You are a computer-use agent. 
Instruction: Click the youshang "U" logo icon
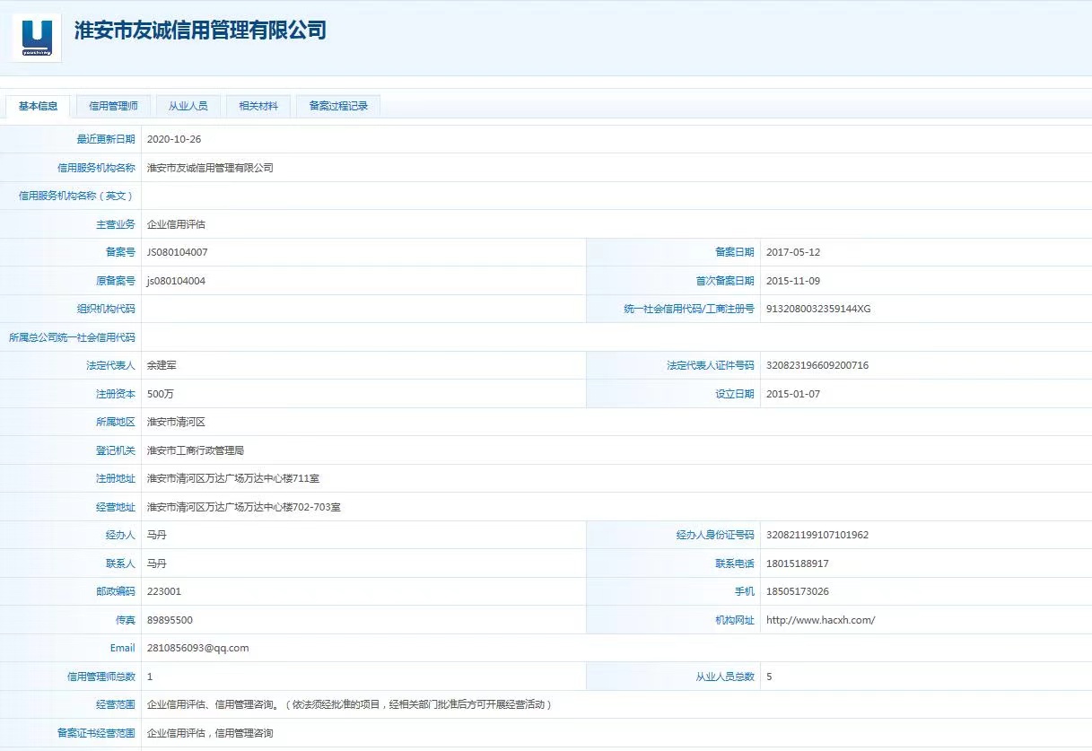pos(35,36)
